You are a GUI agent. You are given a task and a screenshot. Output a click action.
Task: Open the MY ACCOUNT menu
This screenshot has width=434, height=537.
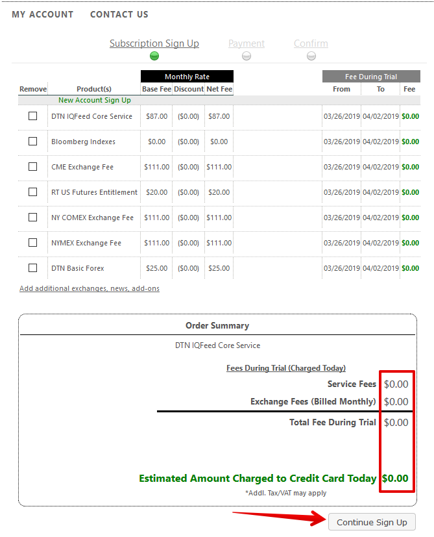pyautogui.click(x=43, y=14)
